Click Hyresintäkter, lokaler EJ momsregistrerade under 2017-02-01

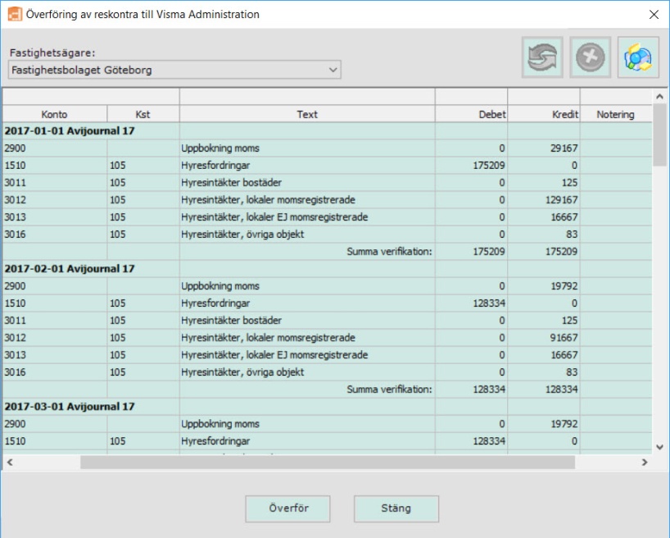click(x=274, y=355)
